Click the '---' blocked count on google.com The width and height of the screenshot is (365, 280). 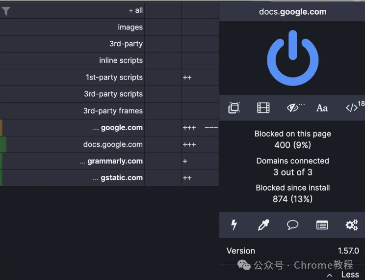click(211, 128)
